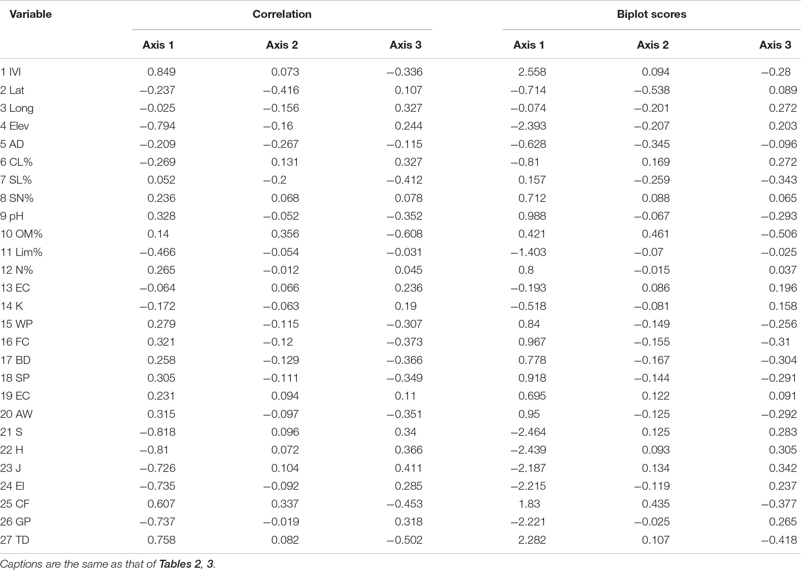Select the −2.464 biplot score for S

(x=528, y=432)
